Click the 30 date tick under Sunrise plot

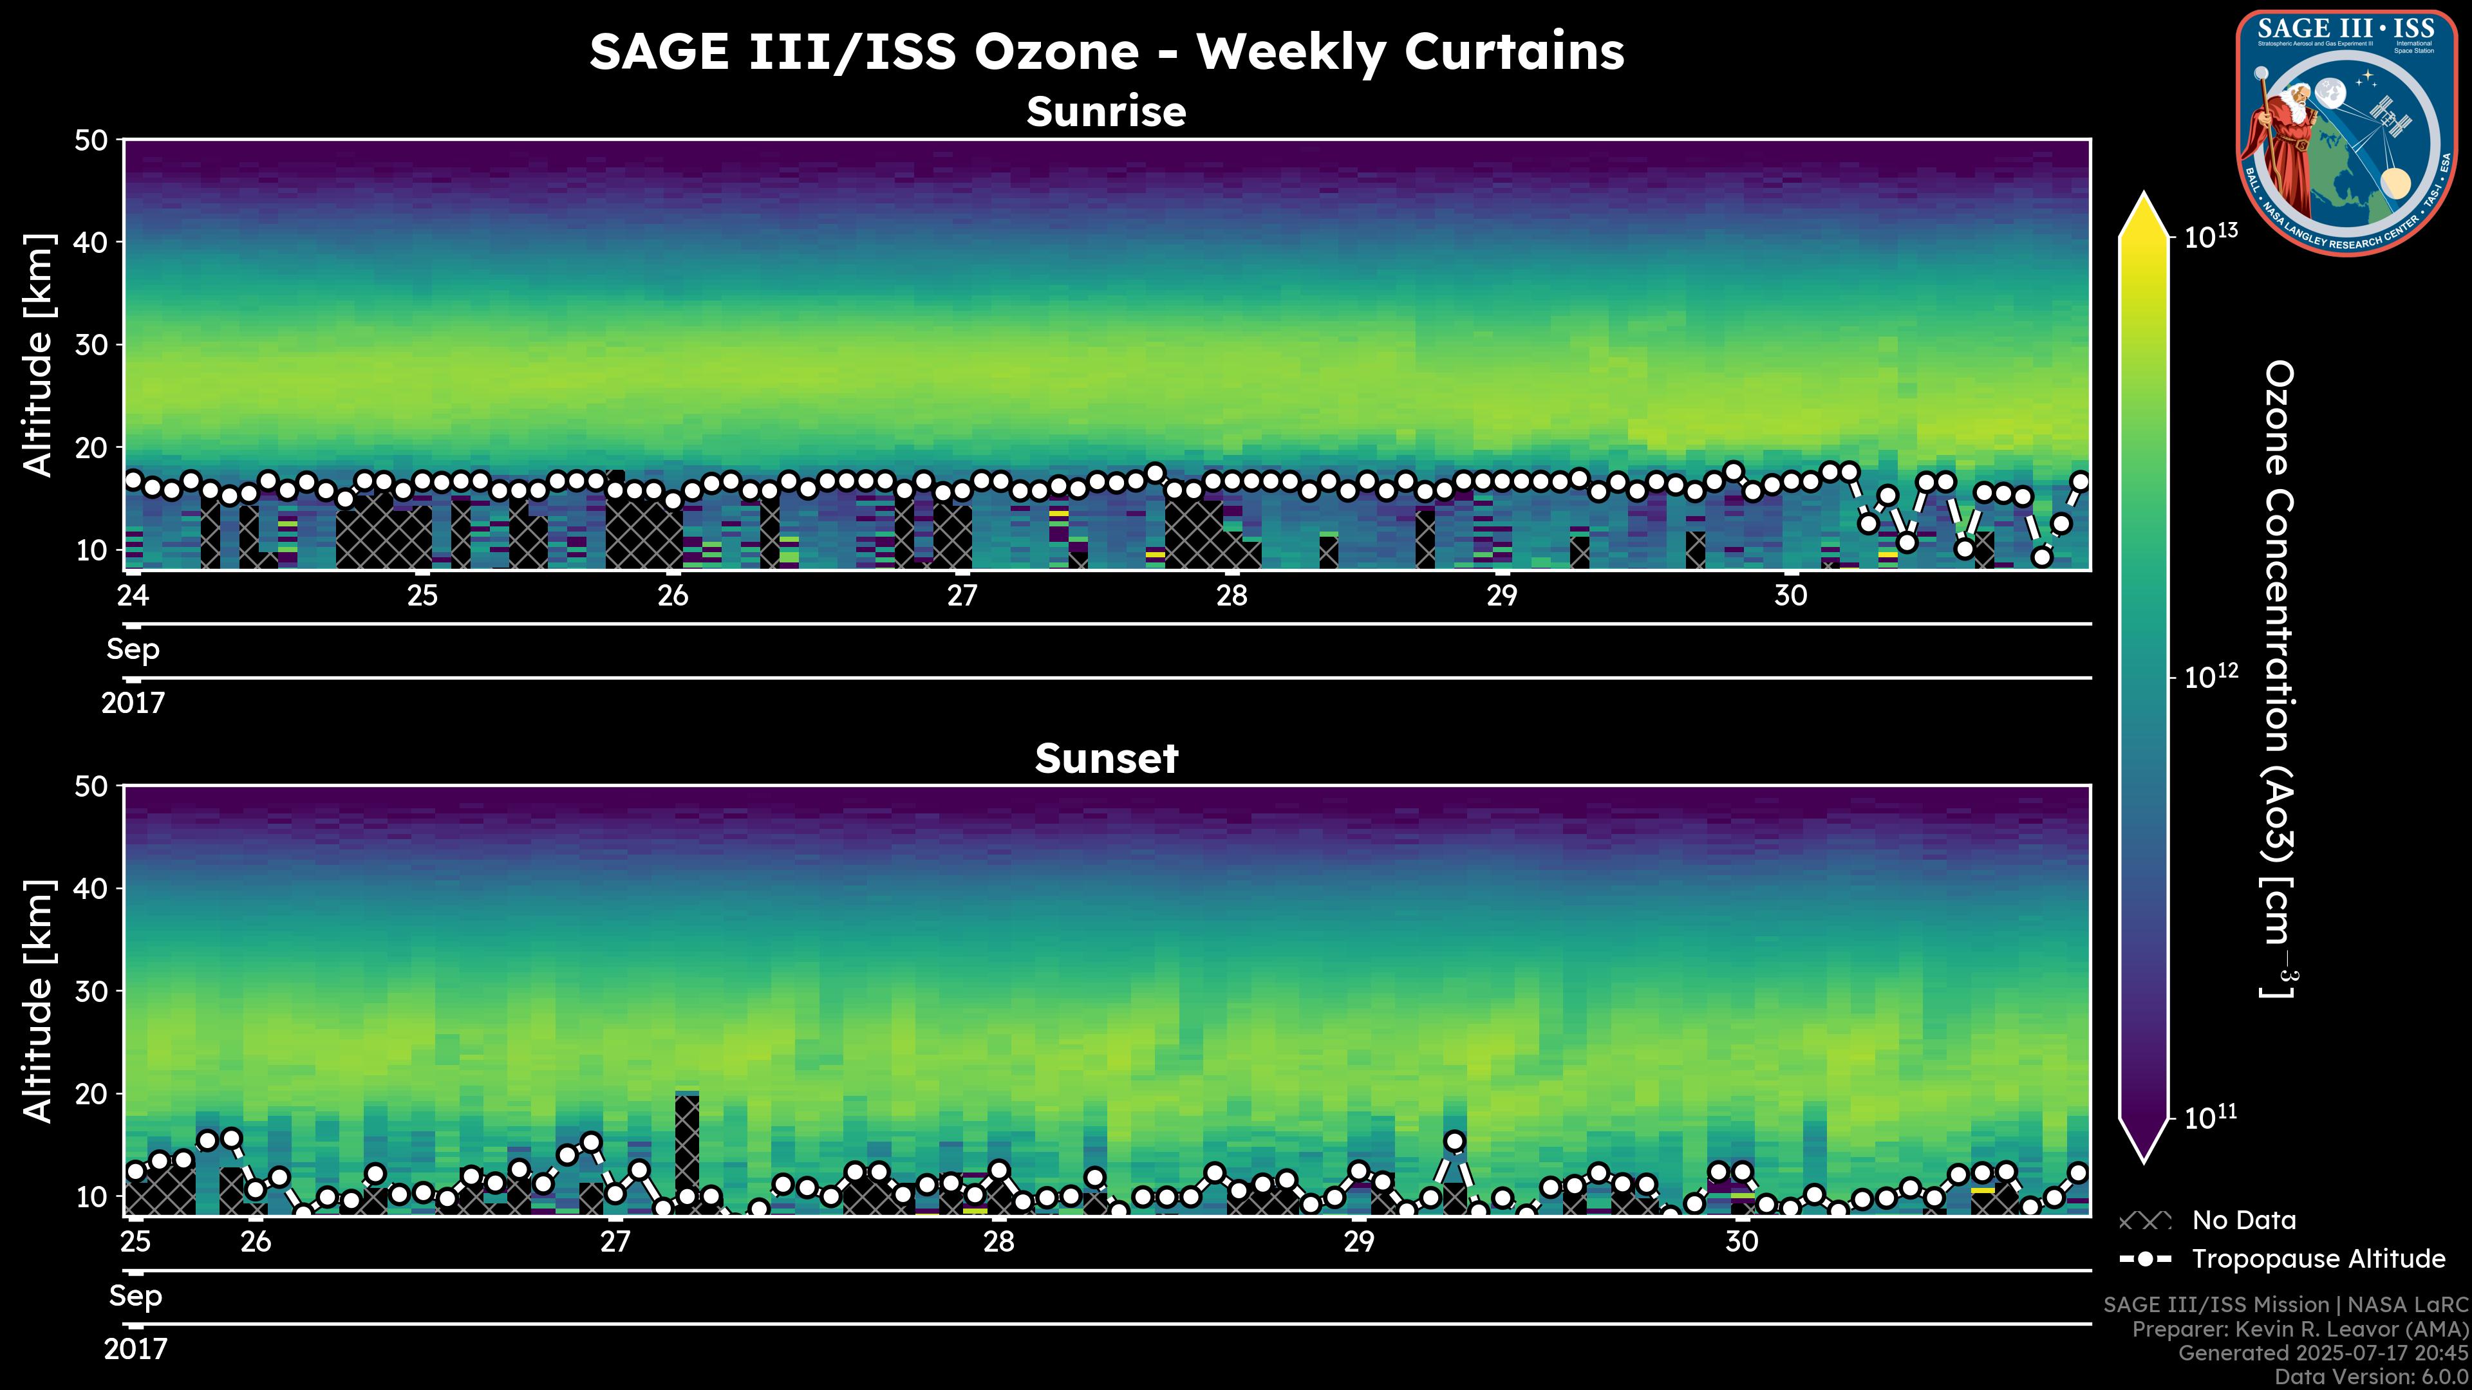[1790, 596]
